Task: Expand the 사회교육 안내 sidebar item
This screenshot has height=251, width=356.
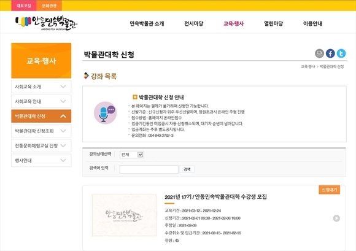Action: tap(41, 101)
